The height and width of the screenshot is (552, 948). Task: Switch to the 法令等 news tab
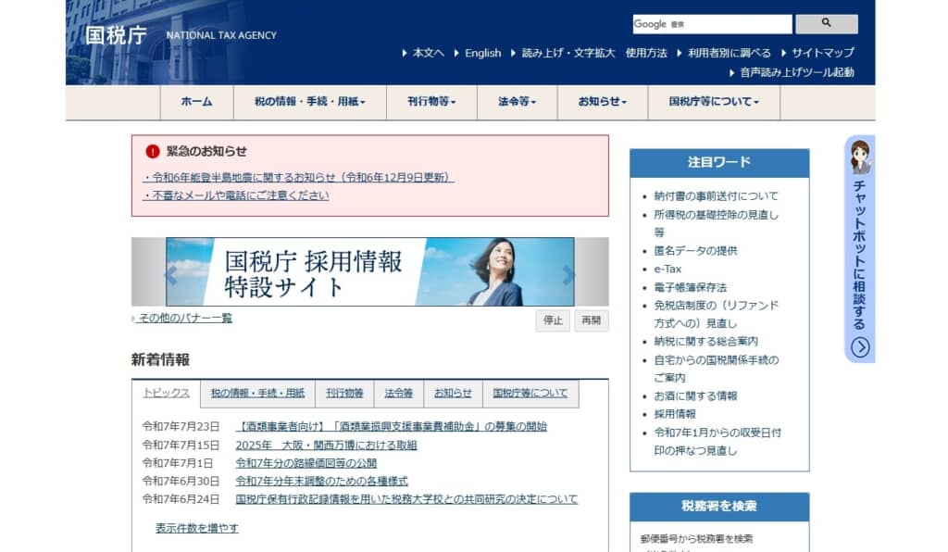pyautogui.click(x=399, y=393)
